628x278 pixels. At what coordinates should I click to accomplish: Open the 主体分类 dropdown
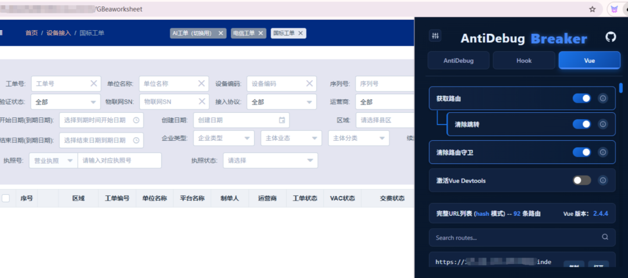pyautogui.click(x=358, y=138)
